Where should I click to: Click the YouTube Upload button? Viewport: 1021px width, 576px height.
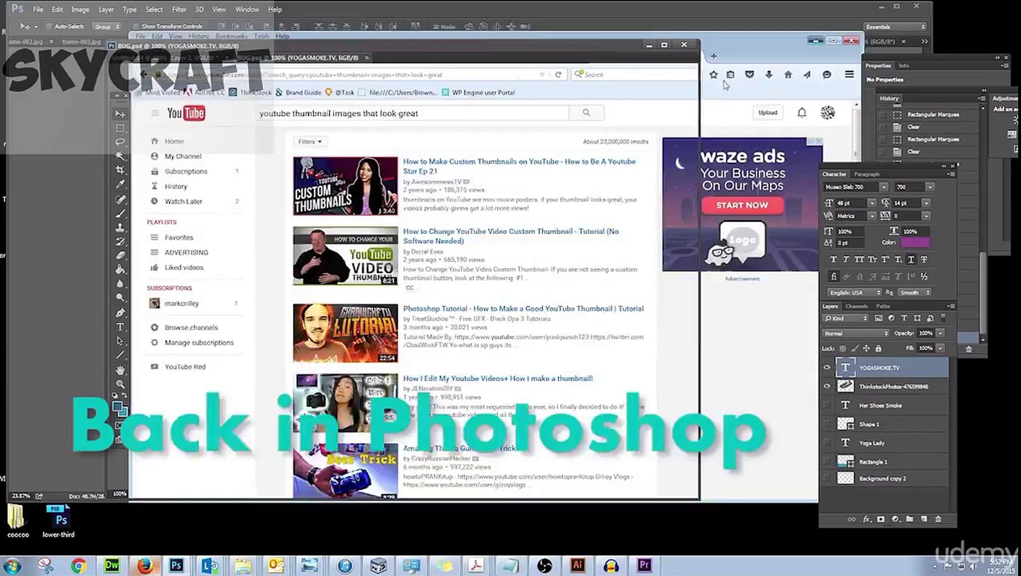tap(768, 113)
